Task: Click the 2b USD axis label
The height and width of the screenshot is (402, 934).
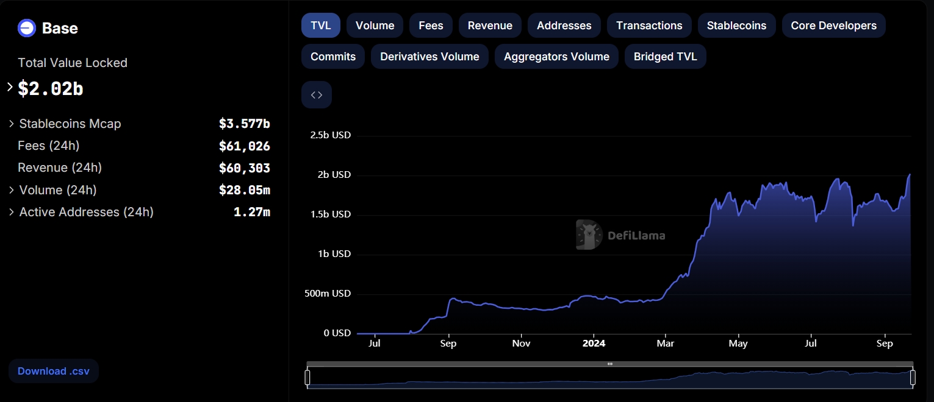Action: tap(334, 175)
